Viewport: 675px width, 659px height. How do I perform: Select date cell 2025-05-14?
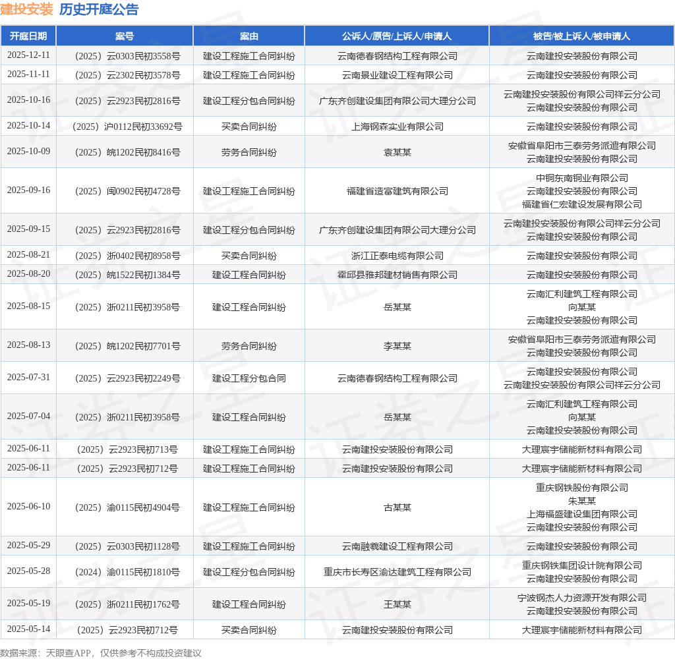point(28,629)
